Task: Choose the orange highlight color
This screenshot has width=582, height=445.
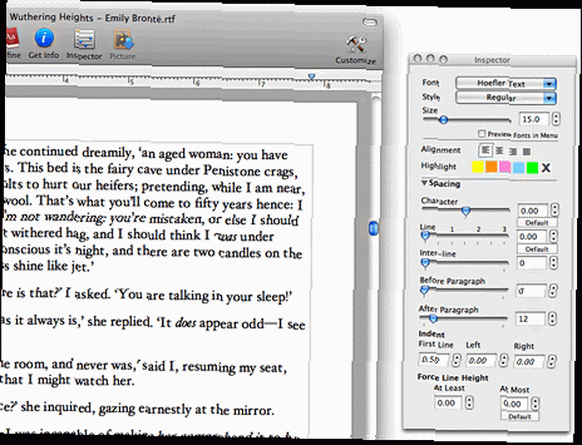Action: 491,166
